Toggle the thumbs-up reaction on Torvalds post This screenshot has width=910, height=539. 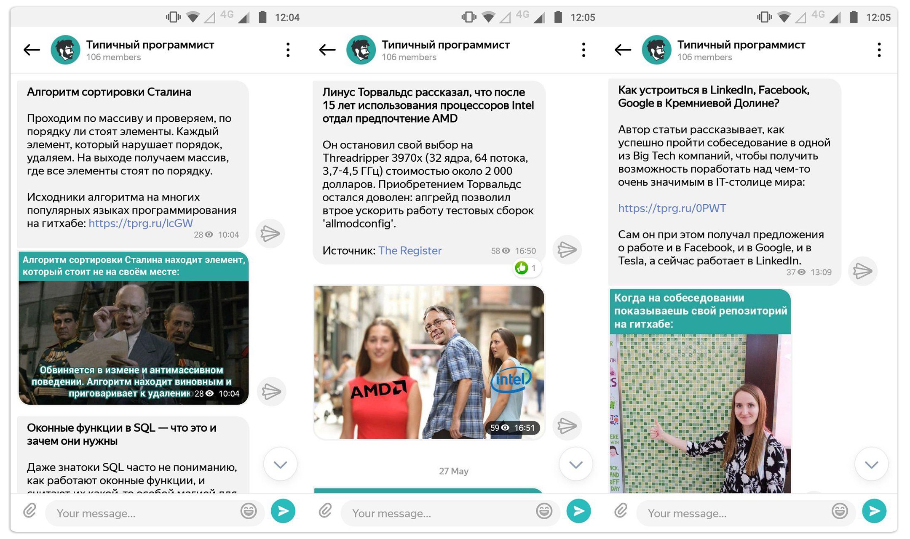tap(527, 268)
